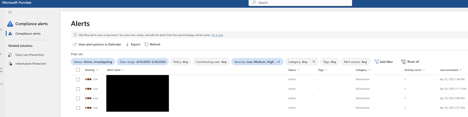Click the Refresh button
Image resolution: width=468 pixels, height=117 pixels.
point(152,44)
